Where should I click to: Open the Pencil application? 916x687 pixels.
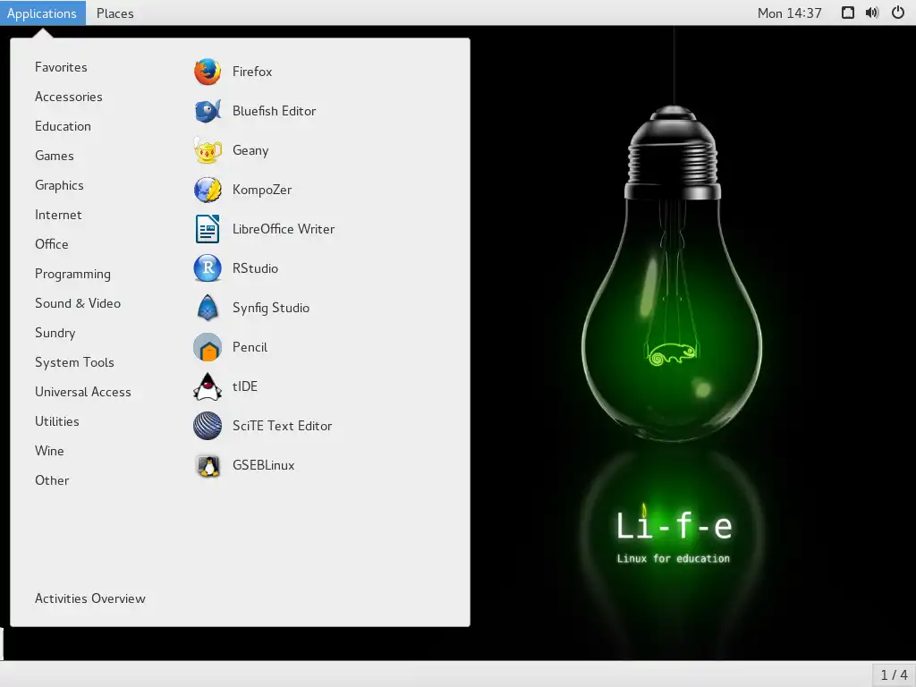pyautogui.click(x=250, y=347)
